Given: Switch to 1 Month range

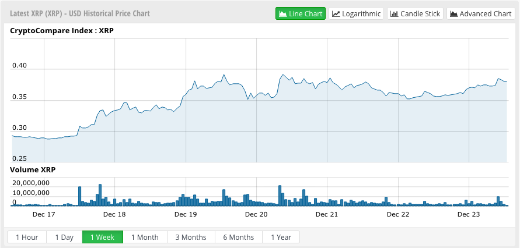Looking at the screenshot, I should click(x=145, y=237).
